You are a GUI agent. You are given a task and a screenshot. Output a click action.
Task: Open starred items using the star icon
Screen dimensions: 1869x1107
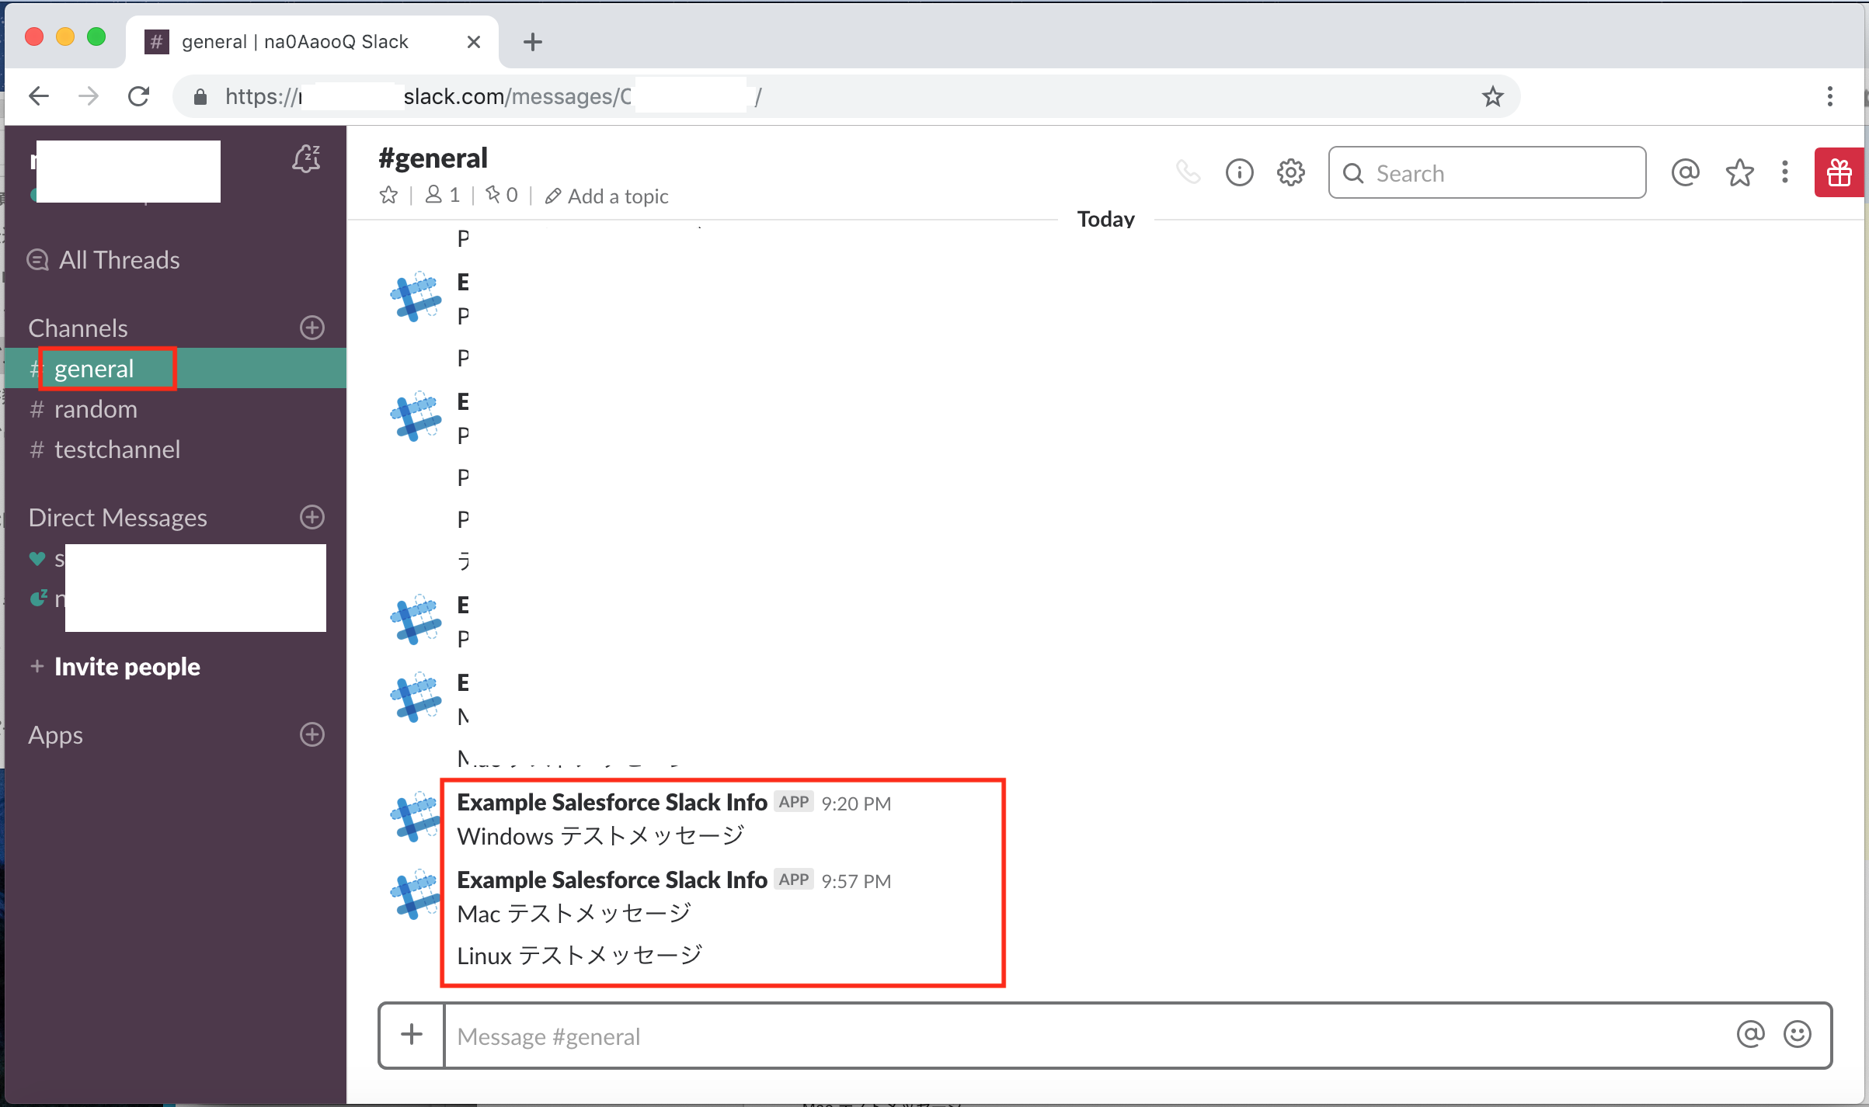pyautogui.click(x=1740, y=172)
